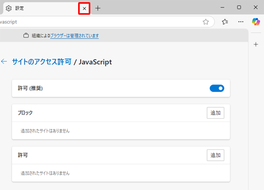Click 追加 button in ブロック section
Image resolution: width=264 pixels, height=190 pixels.
point(215,113)
